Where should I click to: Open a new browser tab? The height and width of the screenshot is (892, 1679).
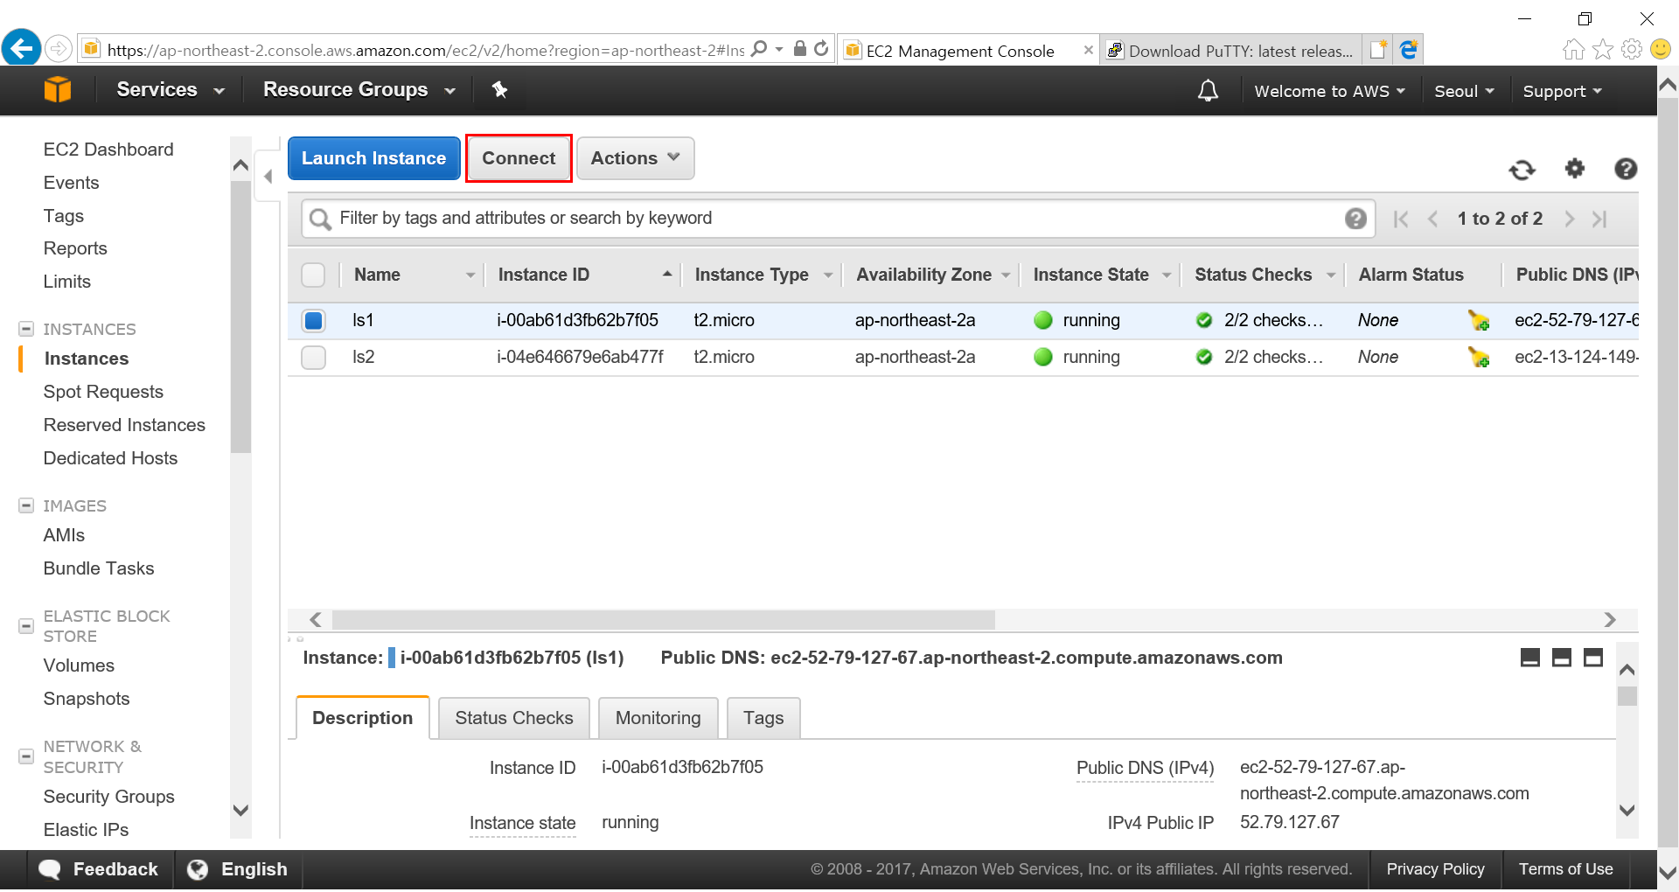pyautogui.click(x=1379, y=50)
